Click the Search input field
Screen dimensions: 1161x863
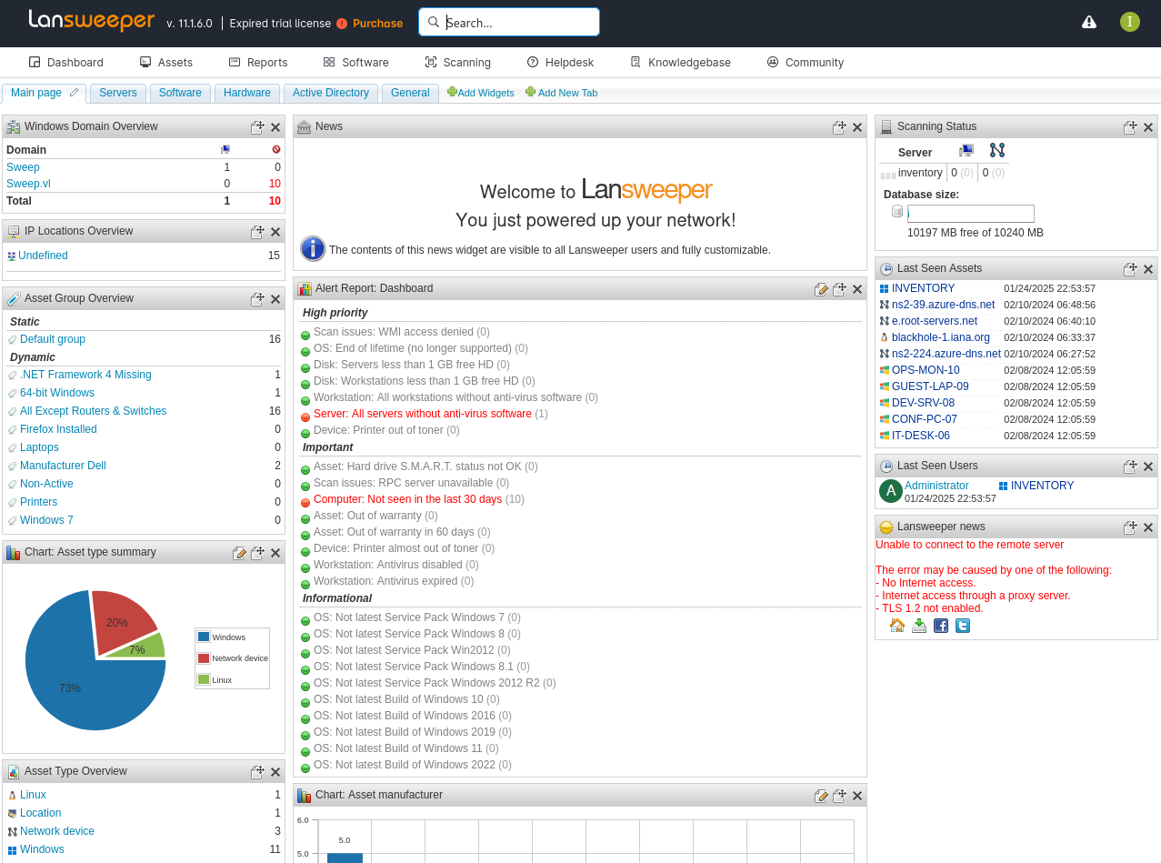point(509,22)
